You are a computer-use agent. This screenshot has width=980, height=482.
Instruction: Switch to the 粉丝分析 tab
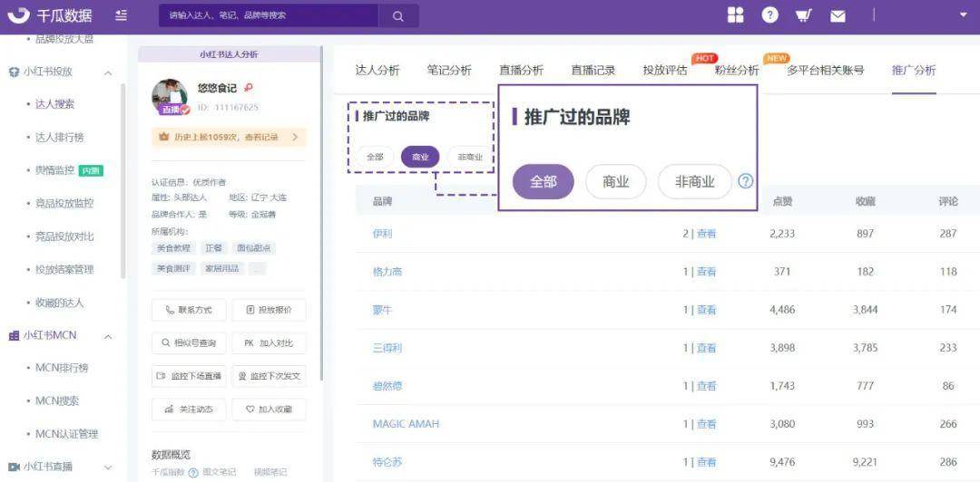(737, 70)
